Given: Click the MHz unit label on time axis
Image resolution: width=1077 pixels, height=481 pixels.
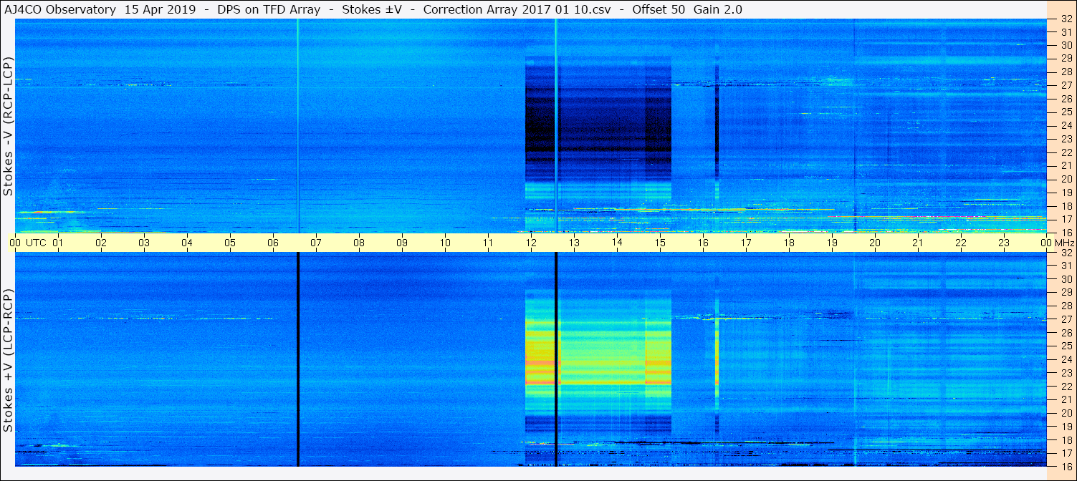Looking at the screenshot, I should tap(1064, 243).
